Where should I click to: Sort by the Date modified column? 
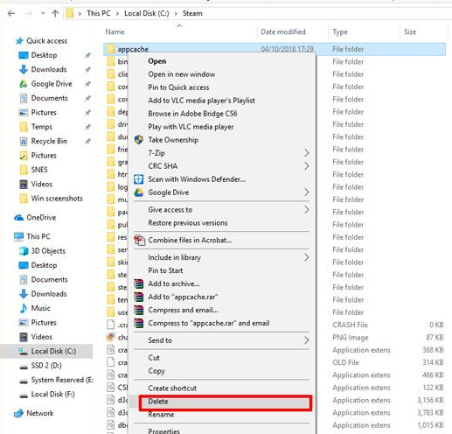point(283,31)
